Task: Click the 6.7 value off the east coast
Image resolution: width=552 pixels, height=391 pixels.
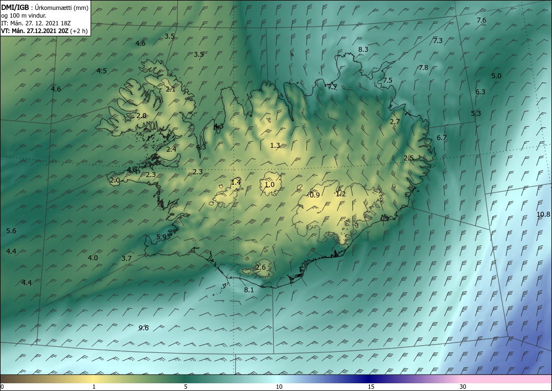Action: tap(442, 138)
